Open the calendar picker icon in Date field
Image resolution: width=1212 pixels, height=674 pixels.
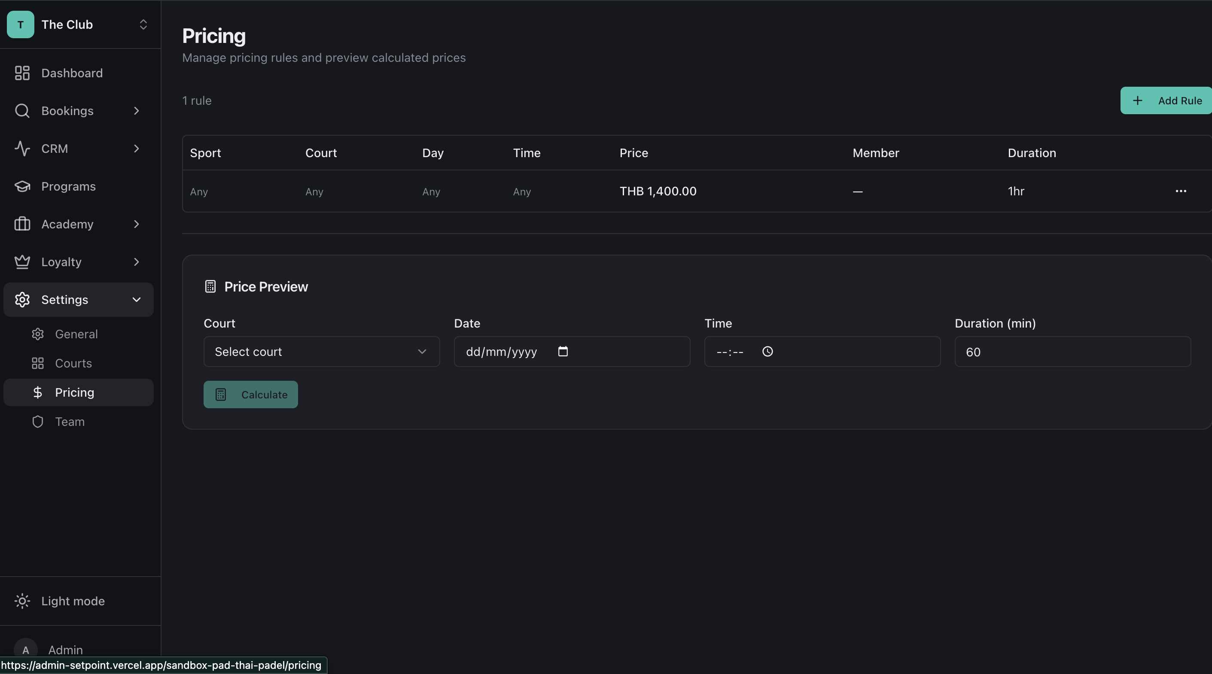tap(563, 351)
